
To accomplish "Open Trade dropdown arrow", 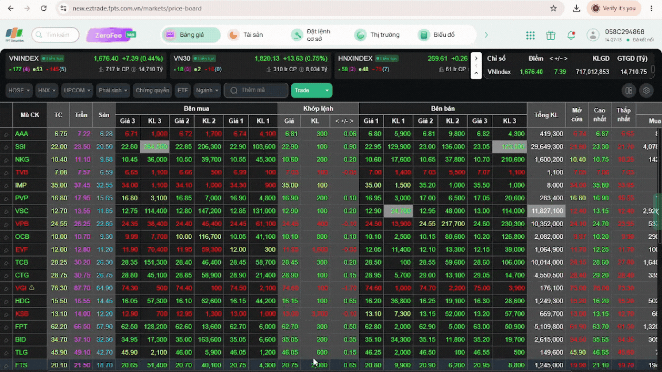I will pyautogui.click(x=327, y=91).
